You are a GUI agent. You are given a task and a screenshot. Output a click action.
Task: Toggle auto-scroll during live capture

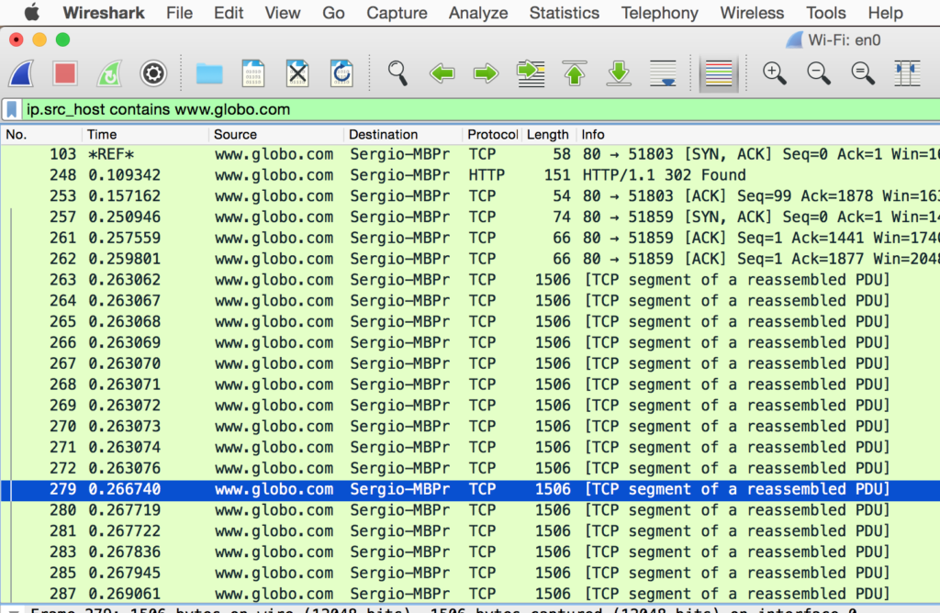click(x=663, y=73)
